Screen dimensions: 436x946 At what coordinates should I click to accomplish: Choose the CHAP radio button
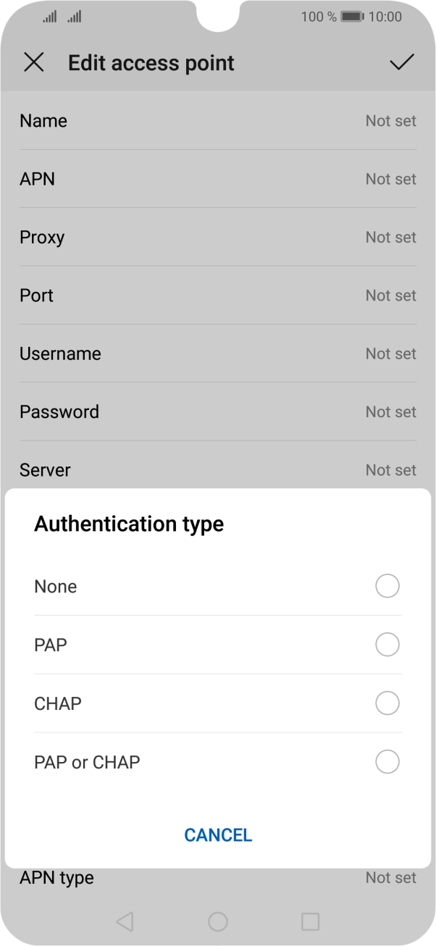[387, 703]
